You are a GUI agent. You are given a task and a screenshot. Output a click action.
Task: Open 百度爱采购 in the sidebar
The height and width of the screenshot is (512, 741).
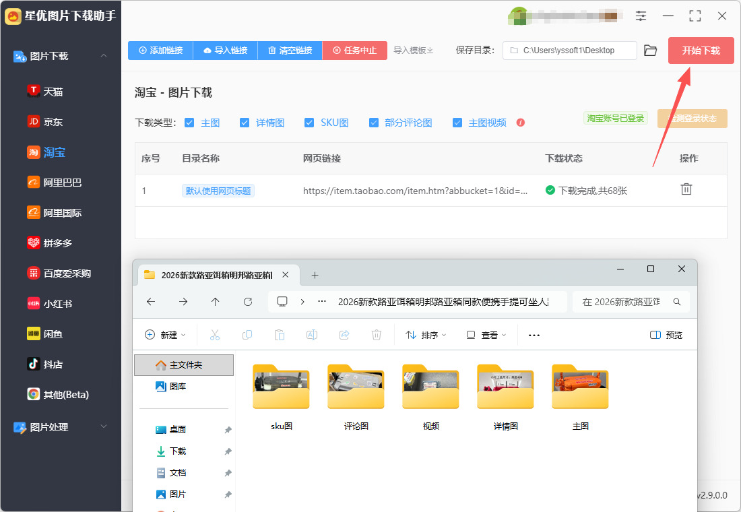59,273
